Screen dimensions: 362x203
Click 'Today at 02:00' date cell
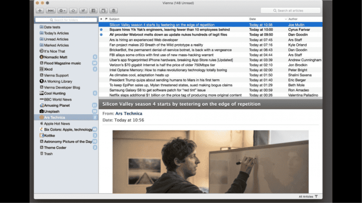[x=261, y=70]
